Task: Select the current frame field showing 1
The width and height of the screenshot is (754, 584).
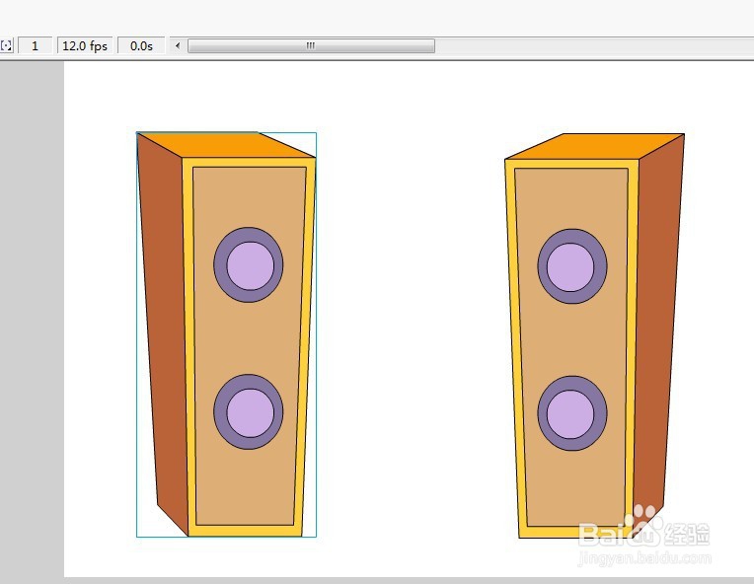Action: click(35, 45)
